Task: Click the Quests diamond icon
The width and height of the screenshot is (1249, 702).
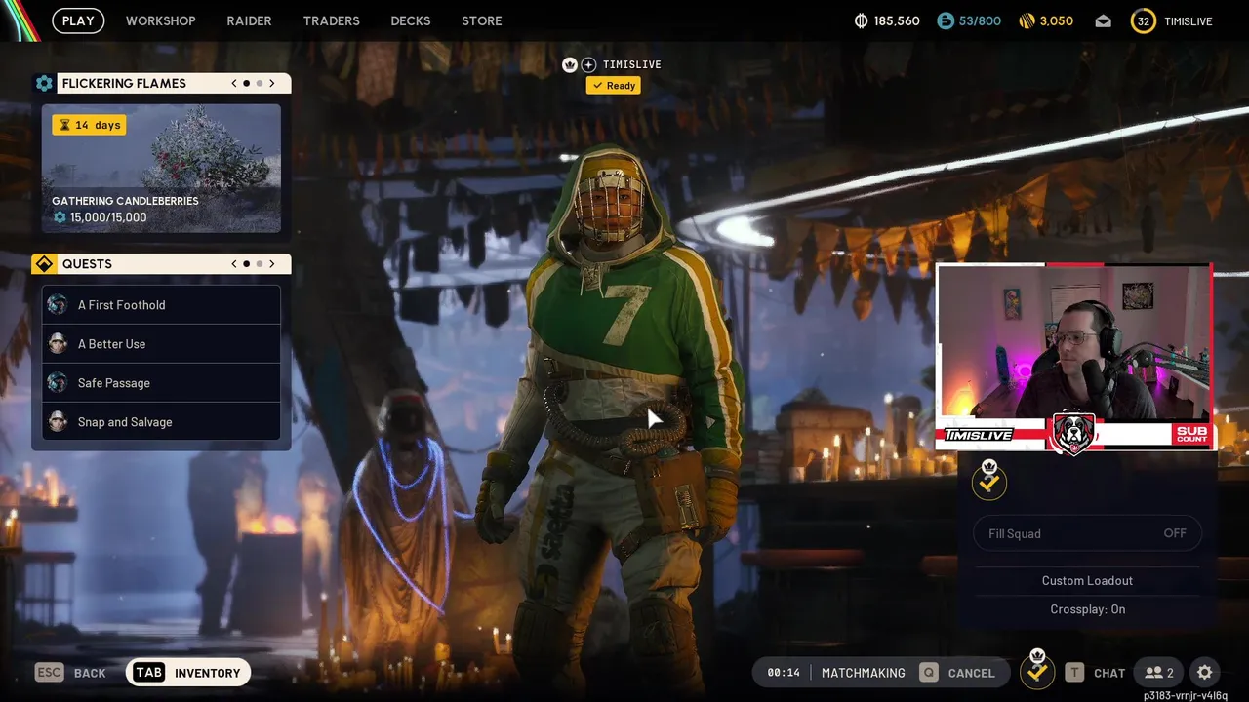Action: click(44, 264)
